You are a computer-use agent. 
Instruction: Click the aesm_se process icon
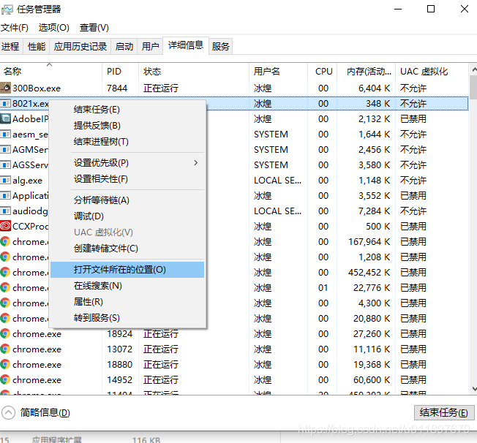click(5, 134)
